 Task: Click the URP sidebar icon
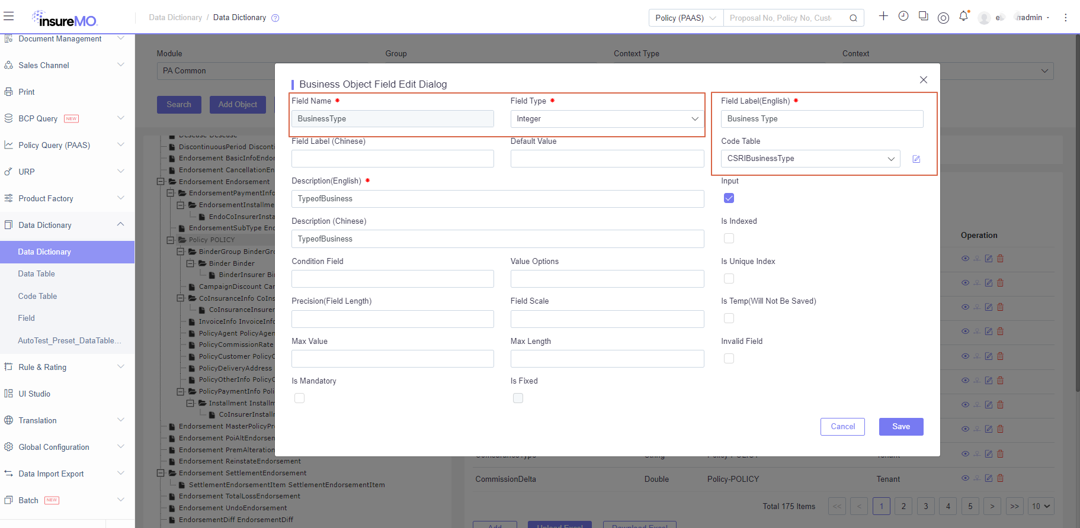[x=9, y=172]
